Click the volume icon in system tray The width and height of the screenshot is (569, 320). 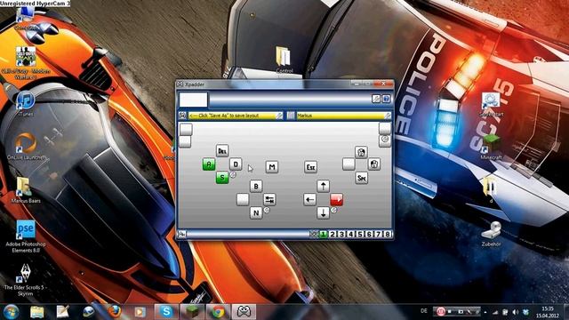pos(516,312)
